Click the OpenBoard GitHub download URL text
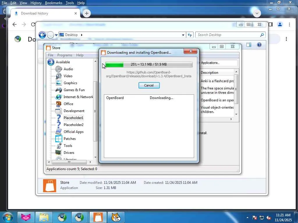The image size is (298, 223). (149, 74)
